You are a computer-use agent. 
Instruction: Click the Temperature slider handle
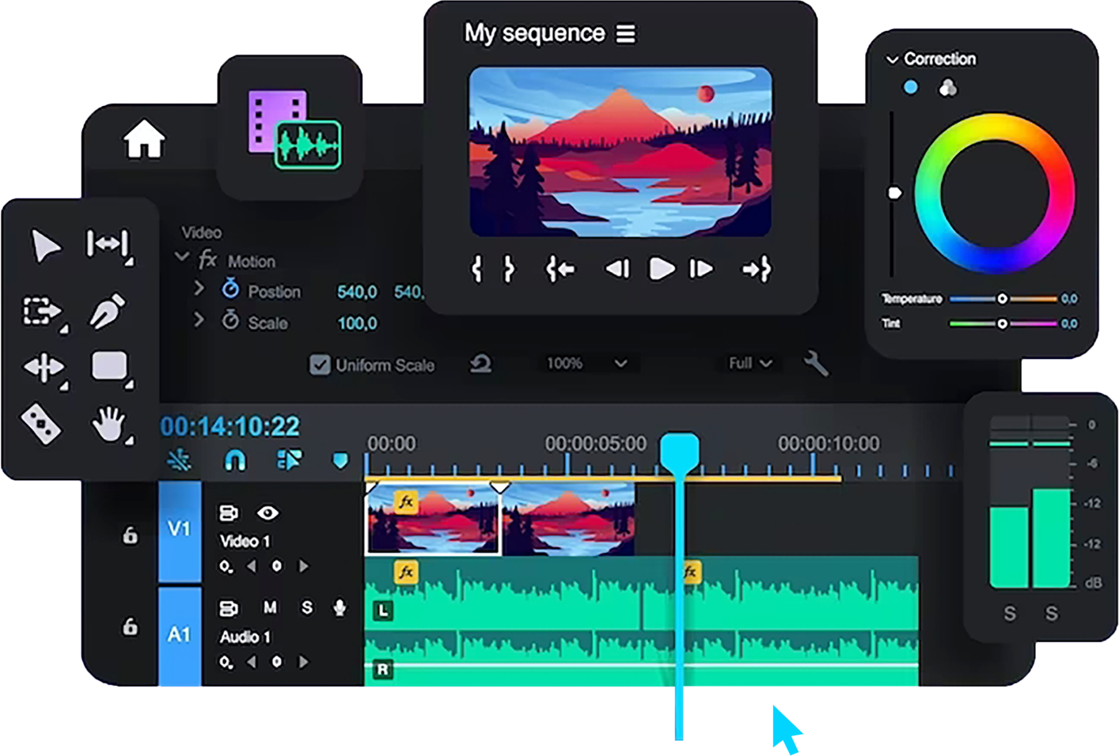[1002, 299]
